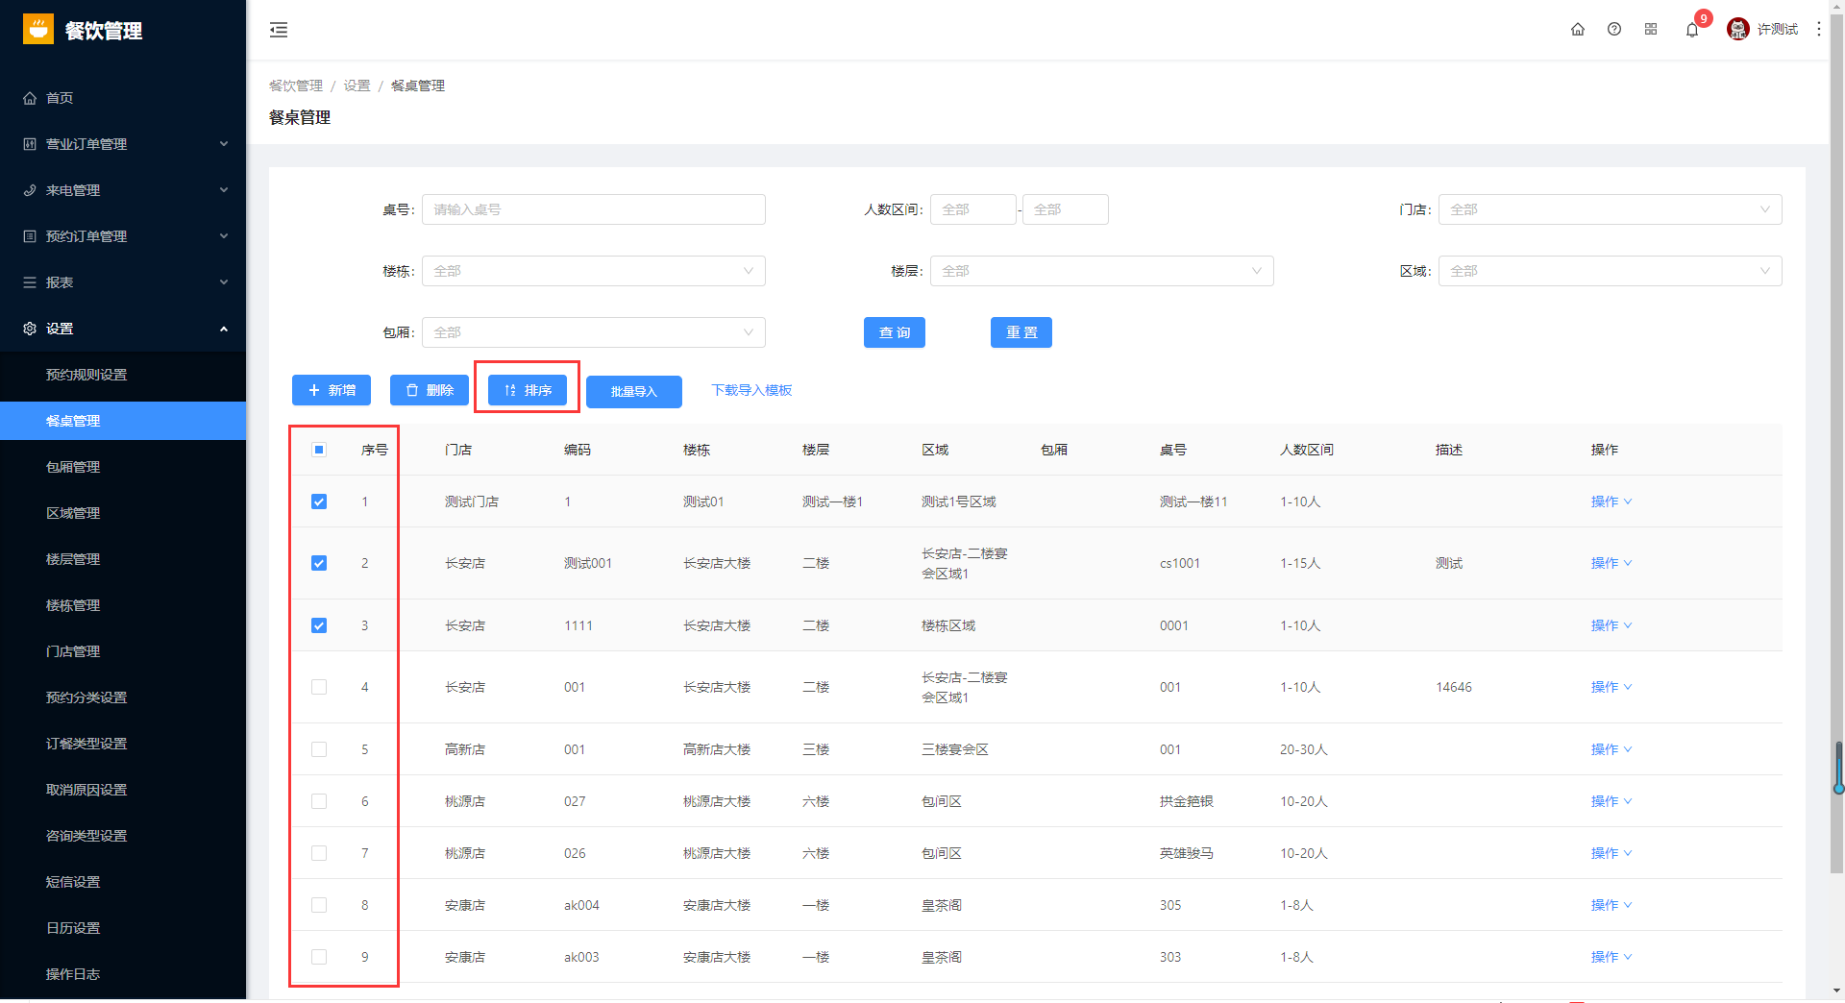Expand the 来电管理 submenu

click(223, 190)
